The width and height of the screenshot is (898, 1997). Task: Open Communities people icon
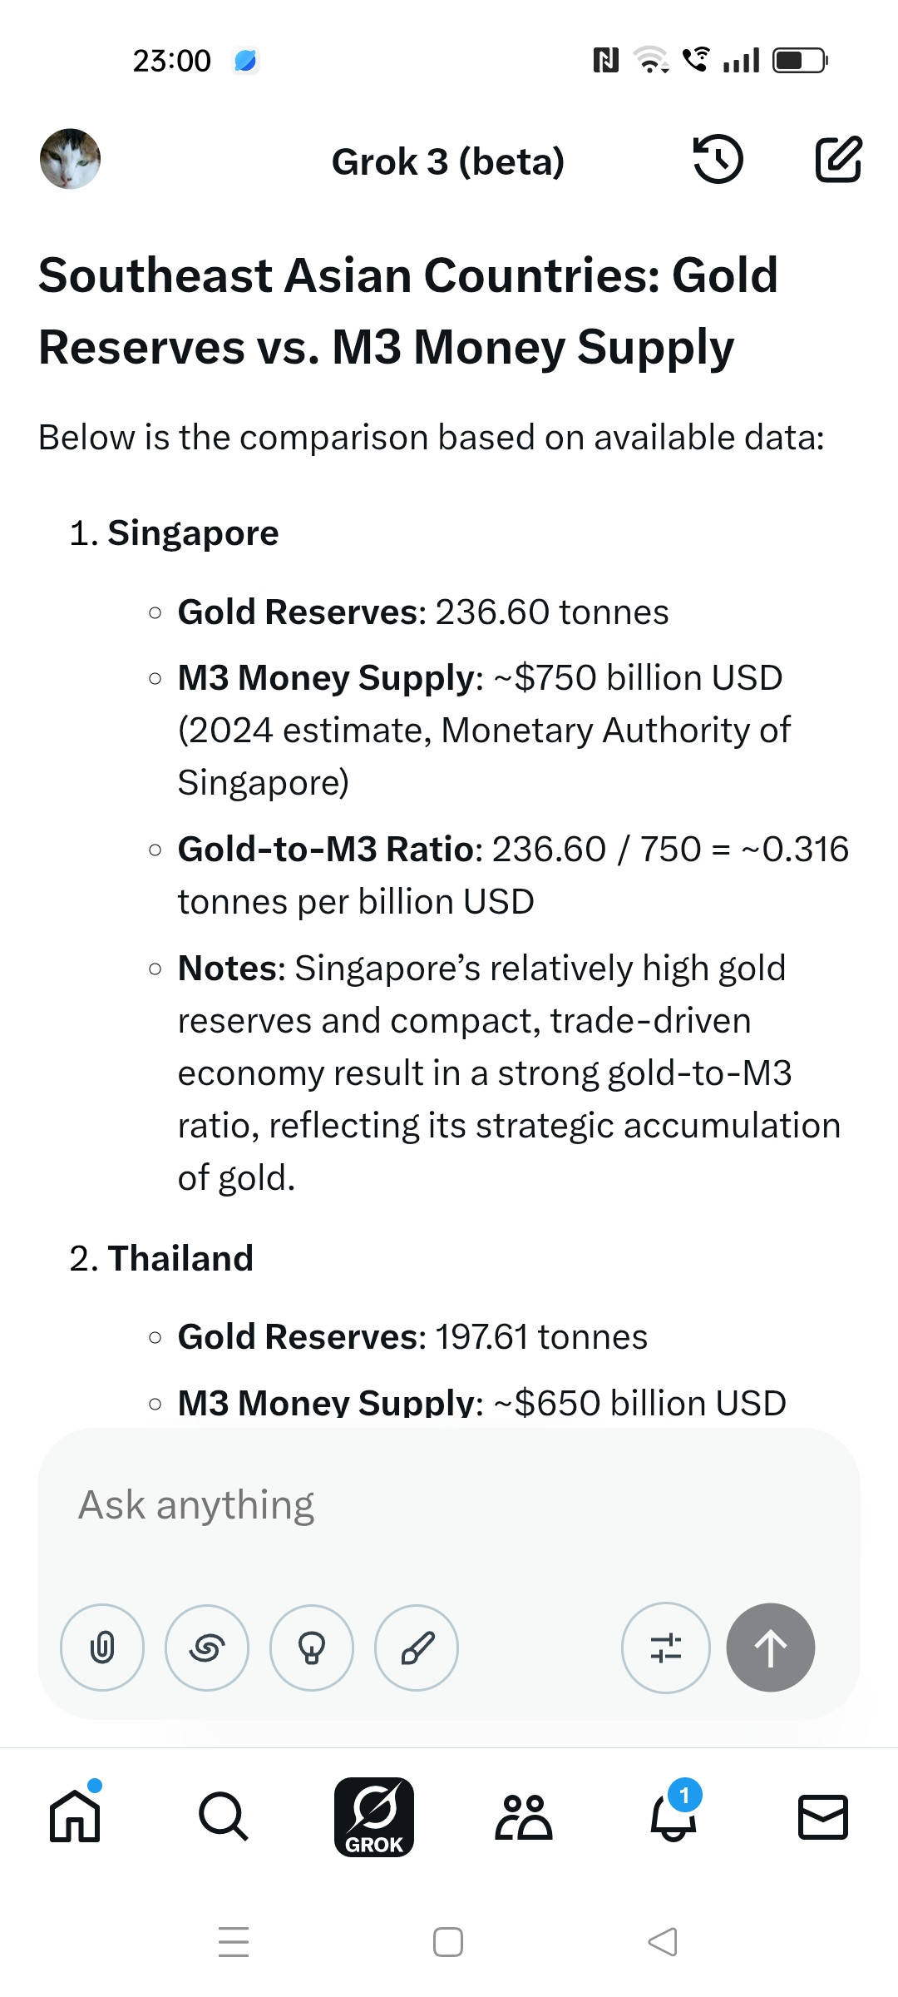pos(524,1816)
